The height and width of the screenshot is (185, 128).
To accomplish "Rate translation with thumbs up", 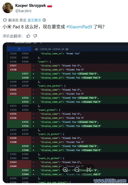I will click(28, 36).
